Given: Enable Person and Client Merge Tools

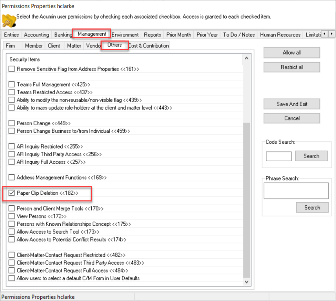Looking at the screenshot, I should point(12,208).
